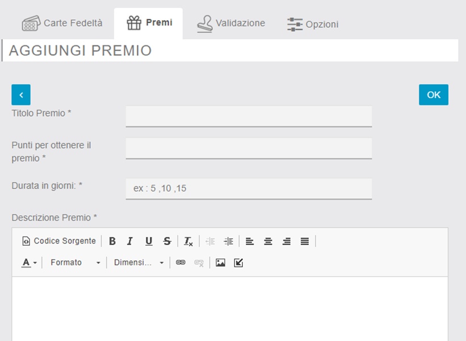466x341 pixels.
Task: Underline the selected text
Action: (x=149, y=241)
